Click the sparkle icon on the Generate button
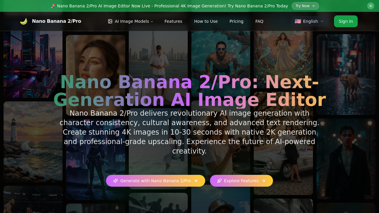Viewport: 379px width, 213px height. pos(115,181)
